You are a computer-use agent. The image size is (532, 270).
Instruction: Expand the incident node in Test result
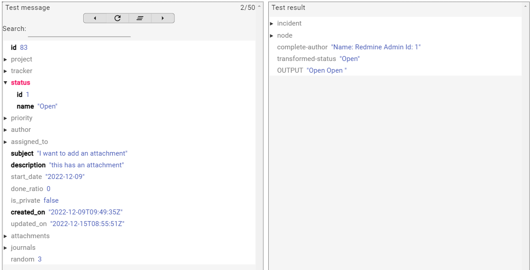click(272, 23)
